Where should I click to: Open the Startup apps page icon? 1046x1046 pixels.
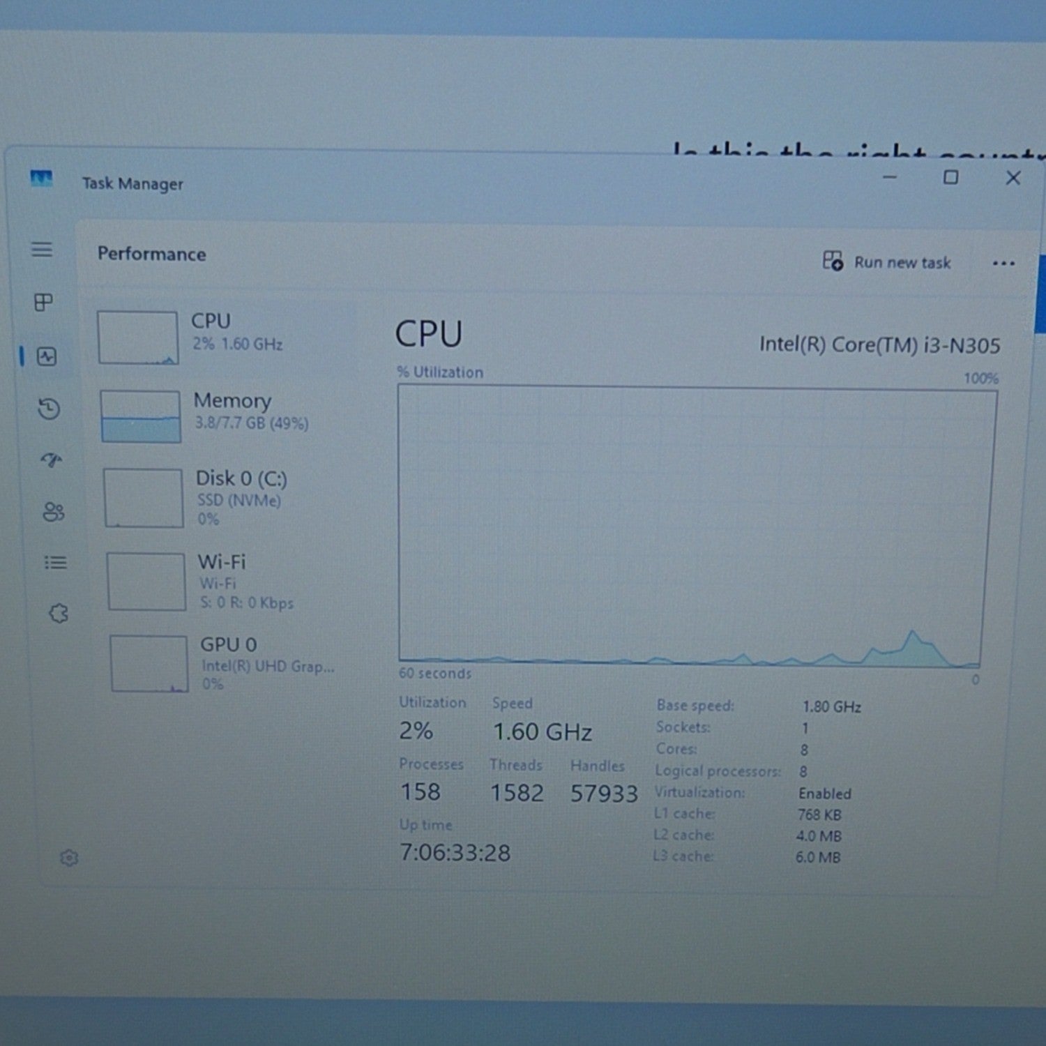tap(51, 460)
